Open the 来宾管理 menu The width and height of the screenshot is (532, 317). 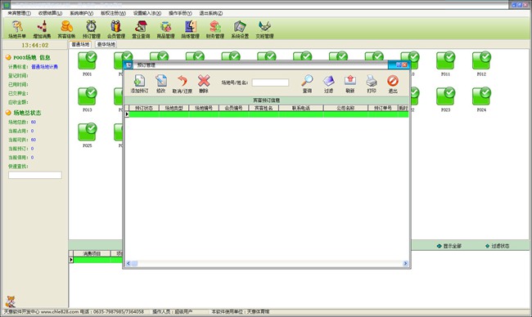(x=19, y=13)
